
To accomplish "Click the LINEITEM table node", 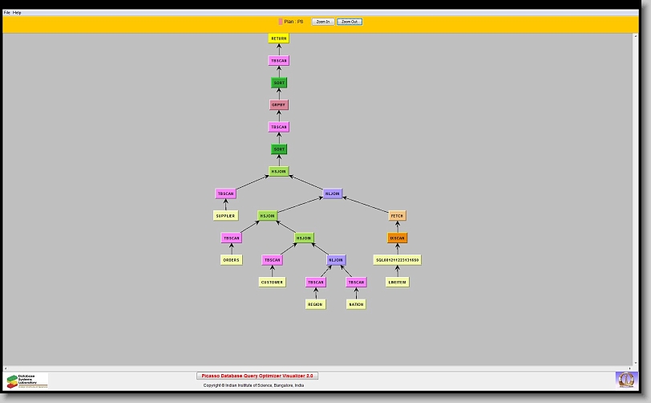I will pyautogui.click(x=397, y=282).
